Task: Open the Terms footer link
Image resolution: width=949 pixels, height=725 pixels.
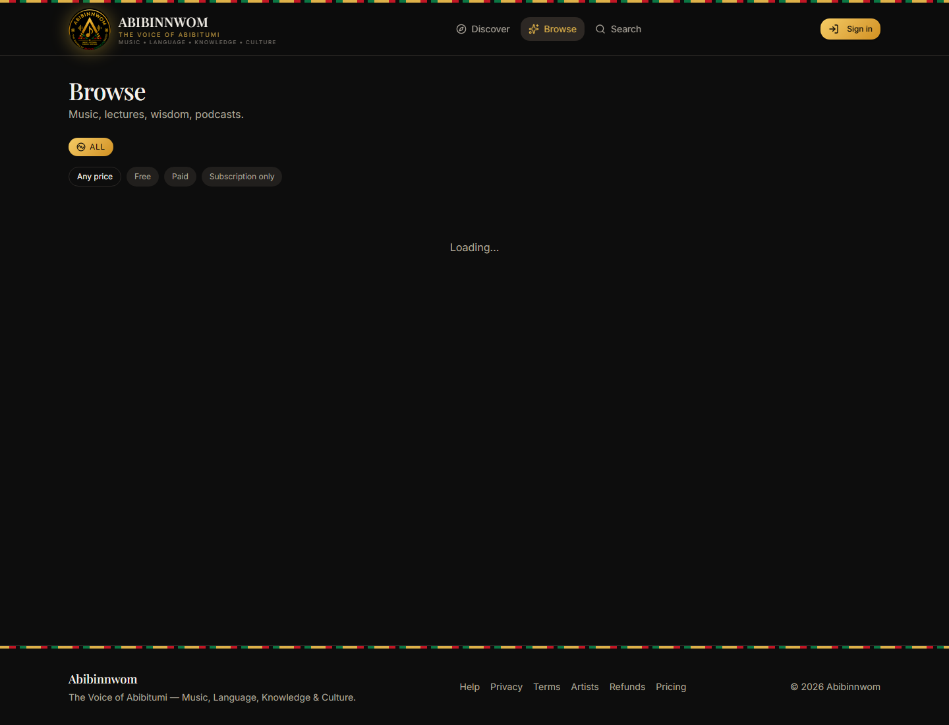Action: coord(547,687)
